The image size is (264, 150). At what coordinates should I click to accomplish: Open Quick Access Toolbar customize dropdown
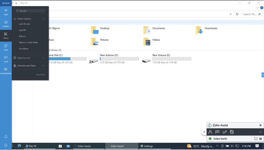point(16,3)
